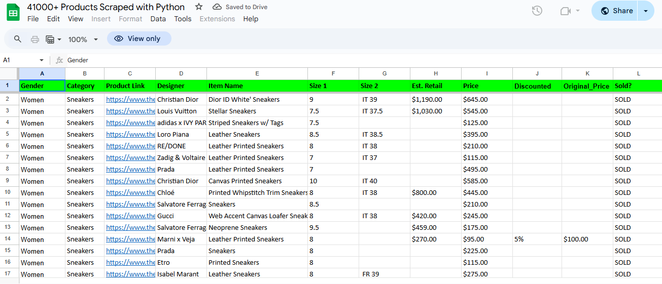Open version history clock icon

537,11
